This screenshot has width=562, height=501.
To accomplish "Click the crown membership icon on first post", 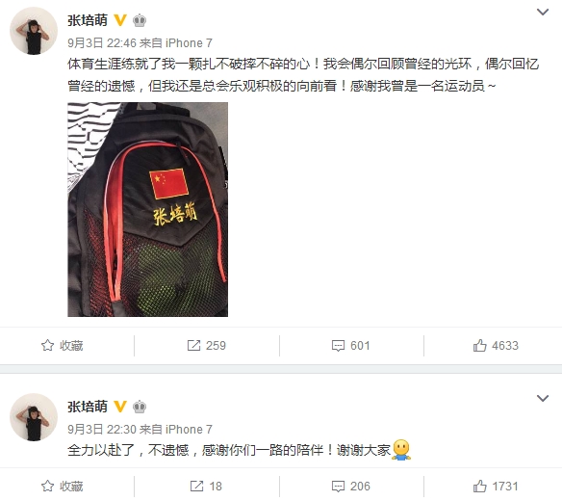I will (140, 20).
